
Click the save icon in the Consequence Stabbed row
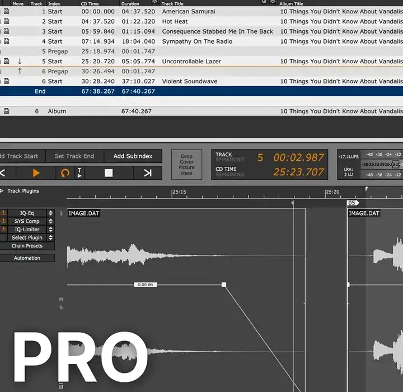tap(6, 31)
